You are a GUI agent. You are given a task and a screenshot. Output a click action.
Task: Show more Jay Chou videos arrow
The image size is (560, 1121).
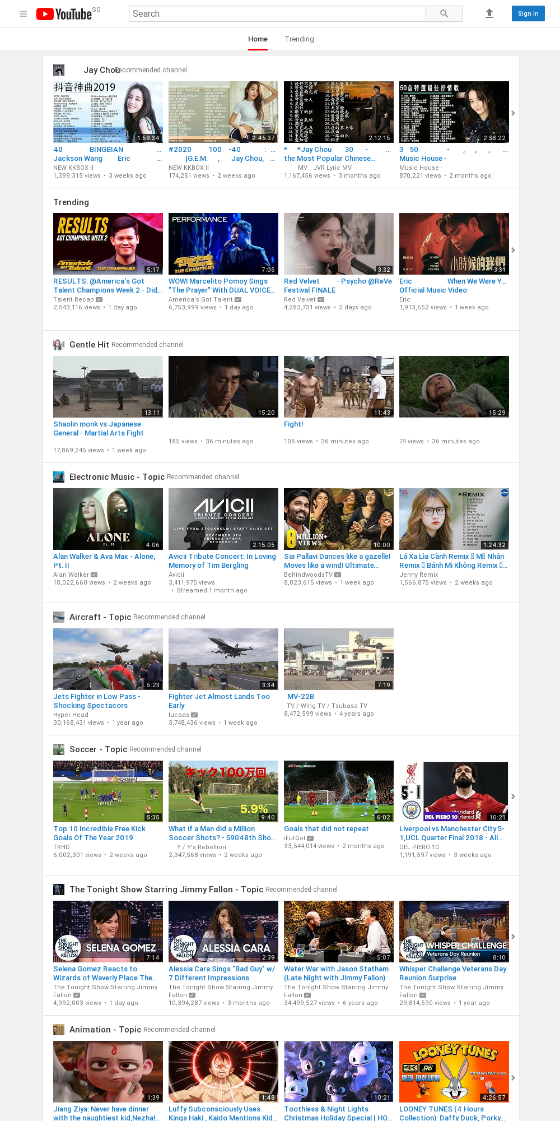click(x=513, y=113)
